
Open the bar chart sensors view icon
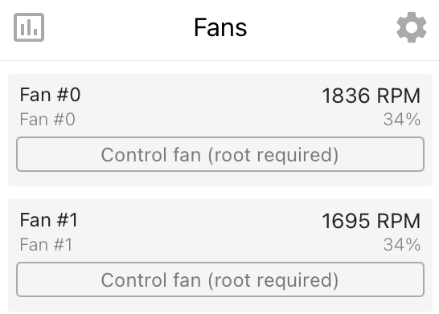(x=29, y=27)
